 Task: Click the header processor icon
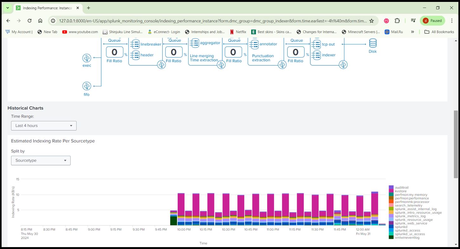click(135, 55)
